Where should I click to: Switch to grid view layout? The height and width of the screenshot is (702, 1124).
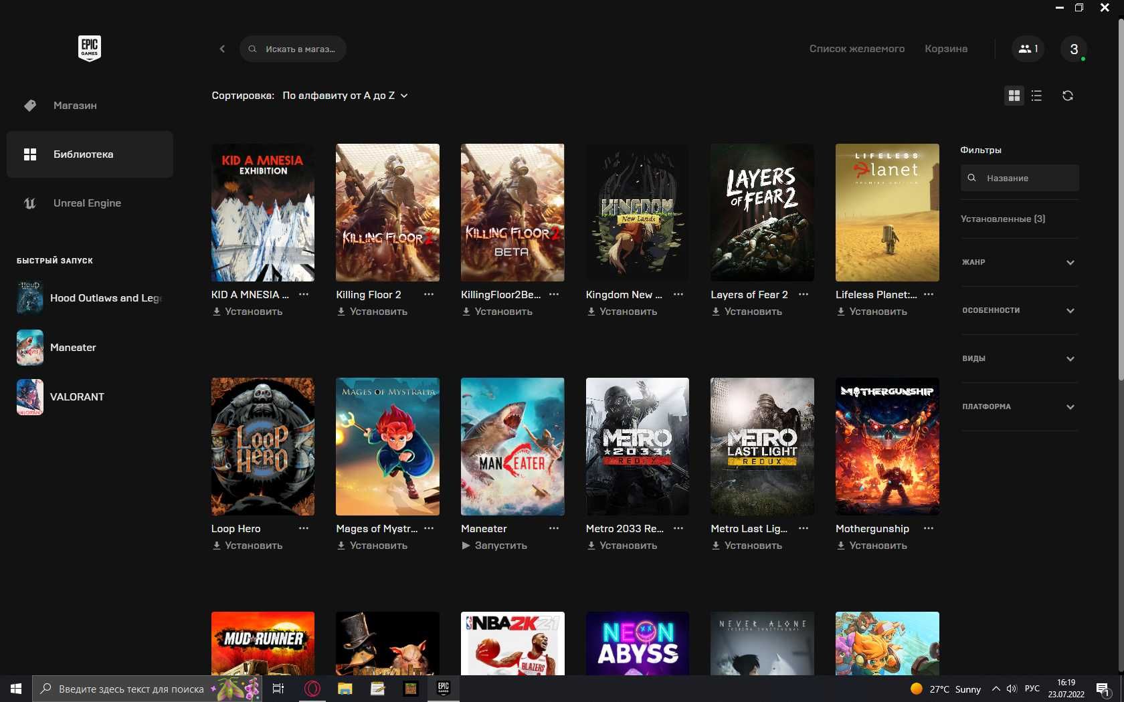(1014, 96)
